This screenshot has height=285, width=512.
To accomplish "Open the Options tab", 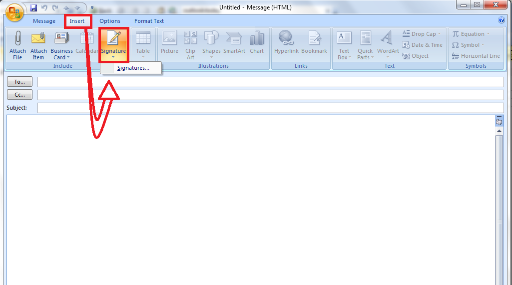I will pyautogui.click(x=110, y=21).
